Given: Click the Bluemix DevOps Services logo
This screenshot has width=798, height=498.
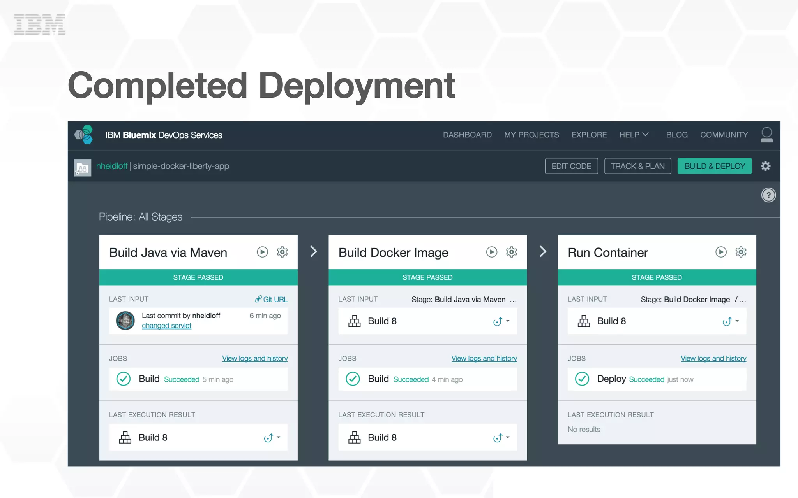Looking at the screenshot, I should (x=84, y=135).
